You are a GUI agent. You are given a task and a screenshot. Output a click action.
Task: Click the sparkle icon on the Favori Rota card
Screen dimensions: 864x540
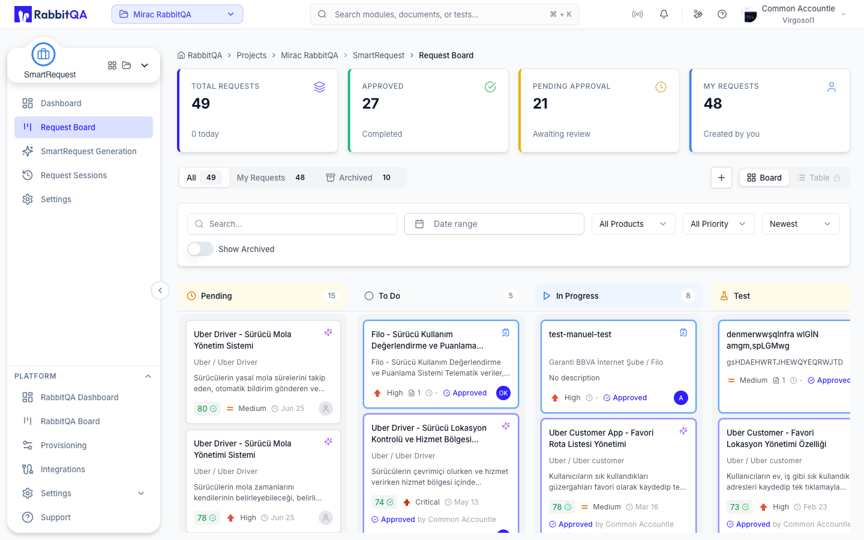pyautogui.click(x=683, y=431)
